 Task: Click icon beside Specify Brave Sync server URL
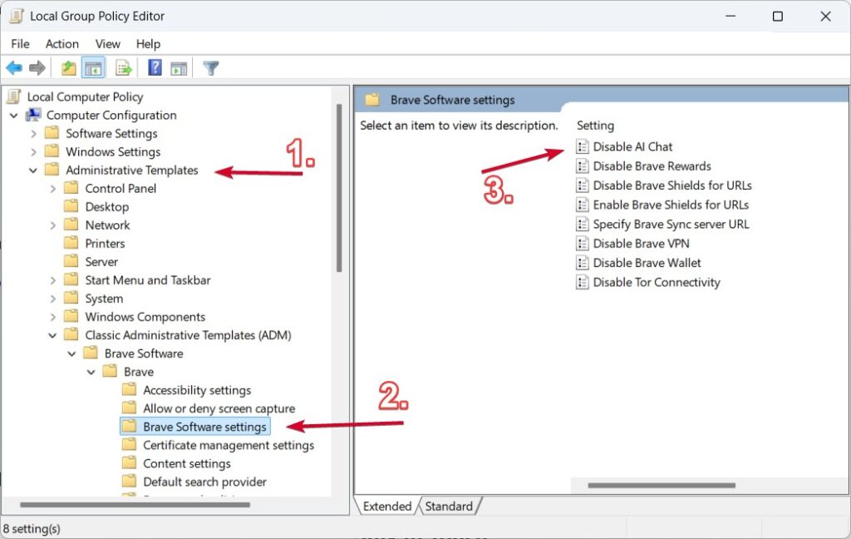pos(583,225)
